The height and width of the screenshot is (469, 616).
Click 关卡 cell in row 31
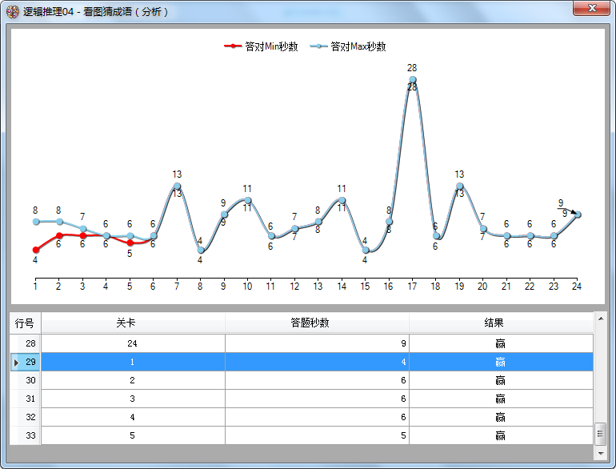pyautogui.click(x=133, y=399)
